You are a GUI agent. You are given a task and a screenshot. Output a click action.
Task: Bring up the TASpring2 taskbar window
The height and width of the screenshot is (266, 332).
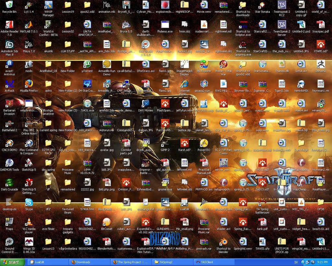[x=173, y=262]
